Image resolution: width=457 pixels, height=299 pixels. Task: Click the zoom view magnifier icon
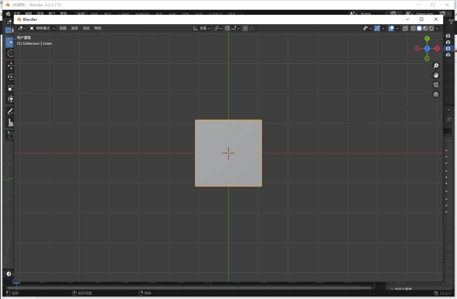point(436,66)
